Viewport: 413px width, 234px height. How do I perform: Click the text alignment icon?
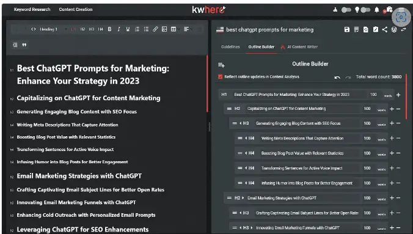pos(186,29)
